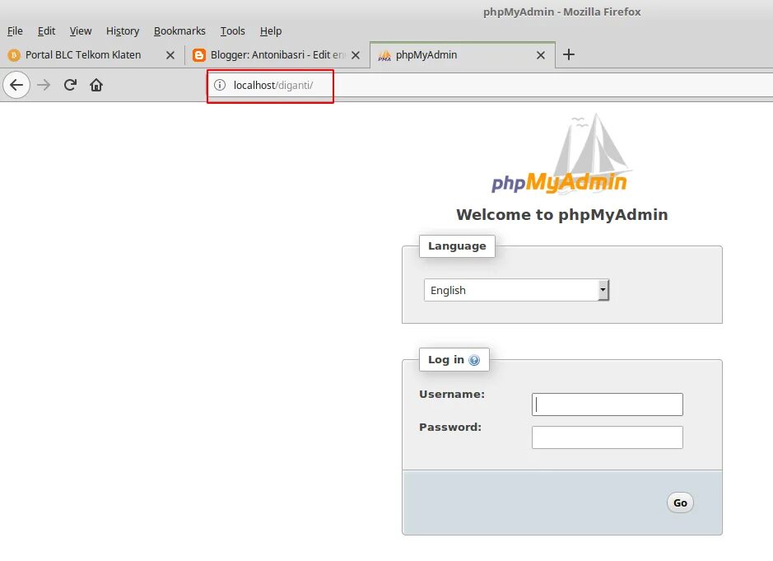
Task: Click the Blogger favicon on the tab
Action: pos(198,54)
